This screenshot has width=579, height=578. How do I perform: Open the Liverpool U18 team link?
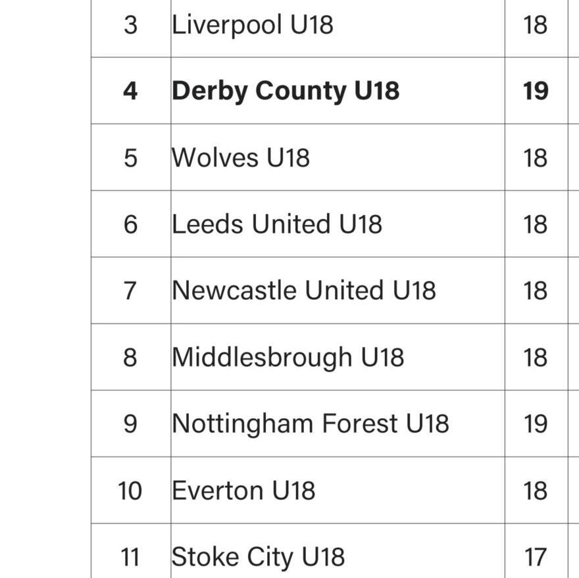pyautogui.click(x=252, y=25)
